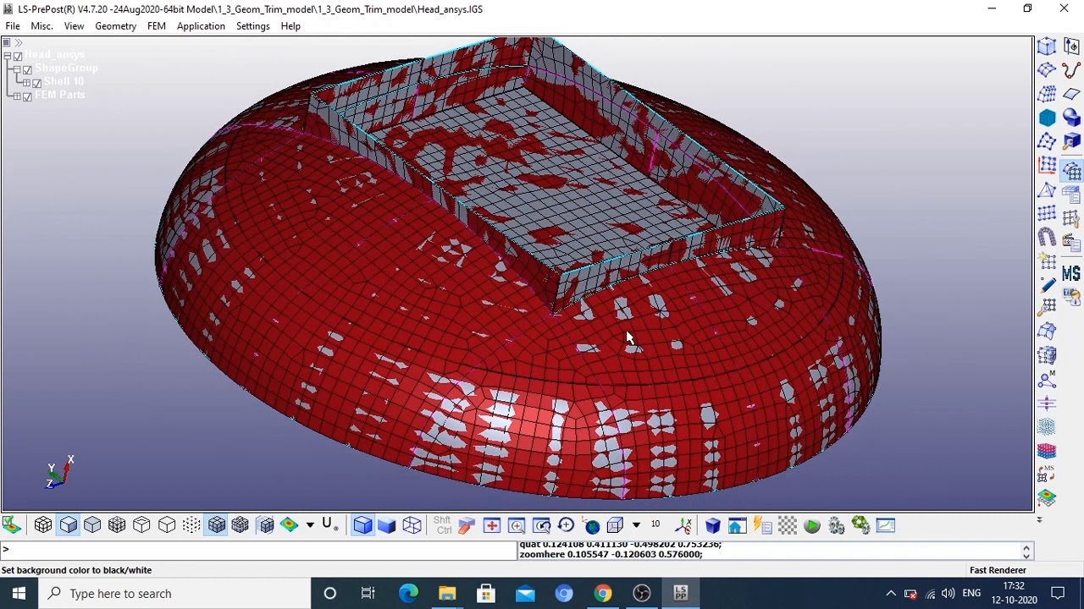Expand the Shell 10 tree node
This screenshot has height=609, width=1084.
click(26, 84)
